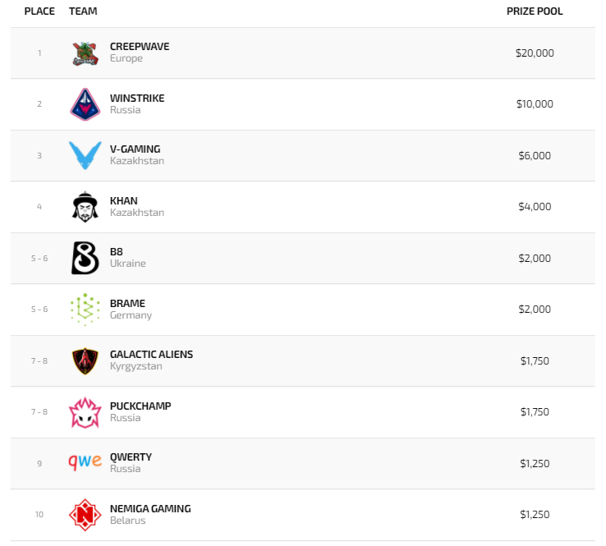606x546 pixels.
Task: Open the V-GAMING team name link
Action: [135, 149]
